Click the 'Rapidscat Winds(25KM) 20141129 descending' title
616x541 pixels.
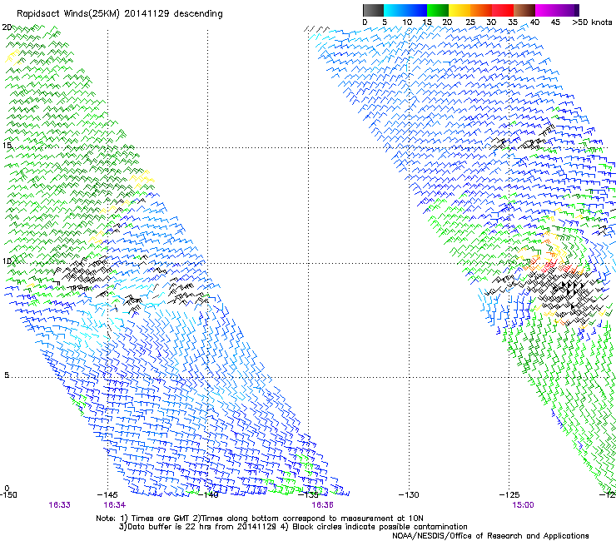[119, 14]
